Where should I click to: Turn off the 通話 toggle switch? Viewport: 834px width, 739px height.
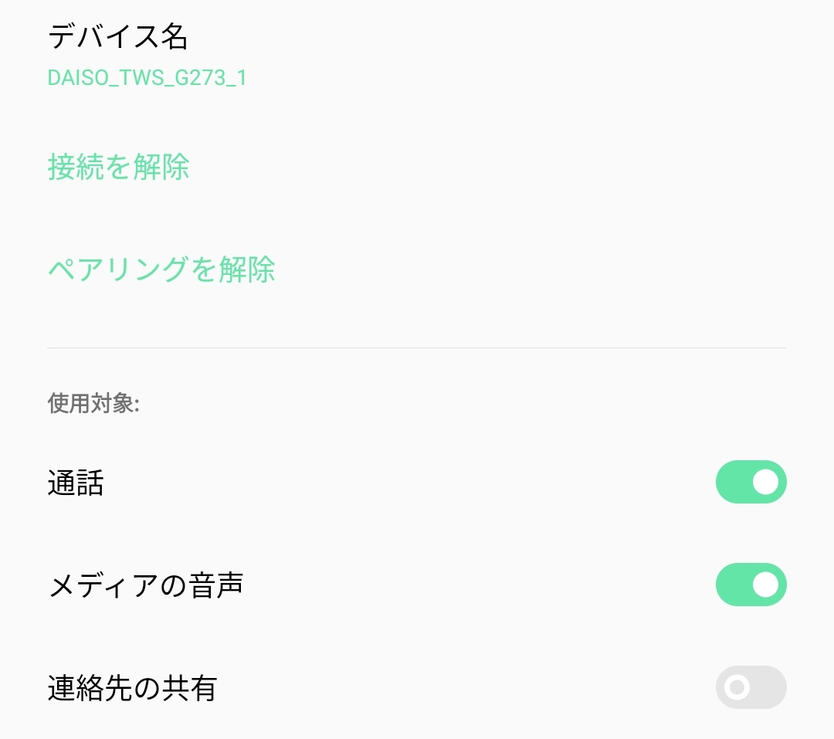click(x=751, y=482)
